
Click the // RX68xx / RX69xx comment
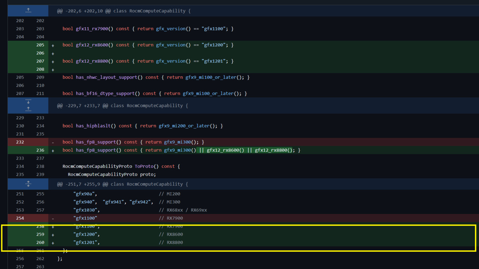(183, 210)
